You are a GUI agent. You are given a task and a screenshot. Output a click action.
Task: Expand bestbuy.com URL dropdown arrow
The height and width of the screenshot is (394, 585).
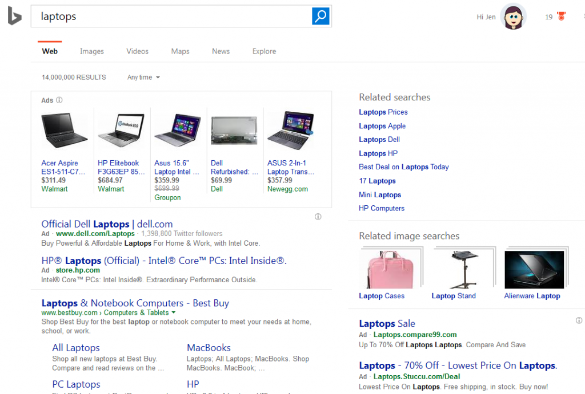(174, 312)
